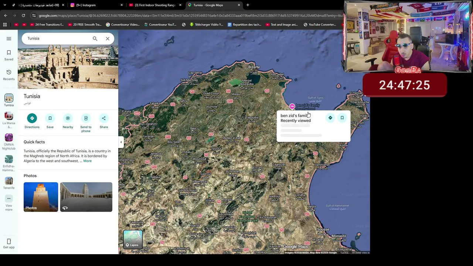
Task: Open Recents in the sidebar
Action: click(9, 75)
